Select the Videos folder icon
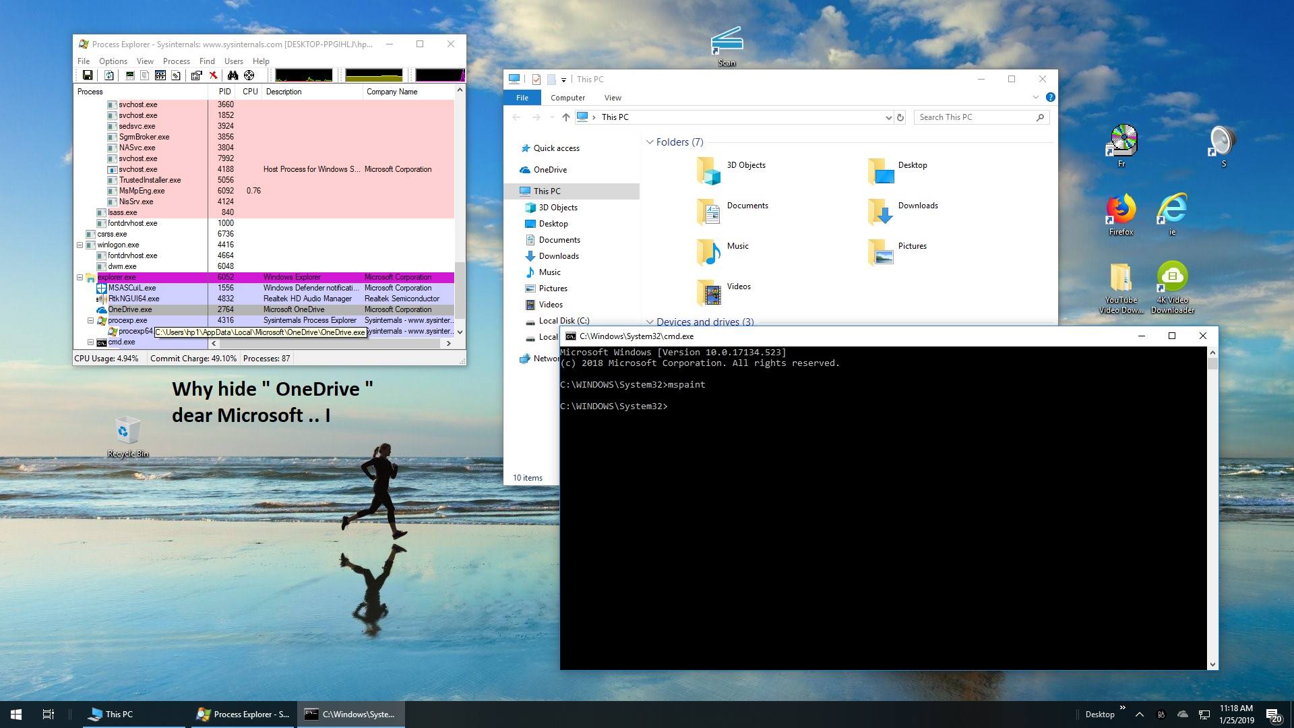Screen dimensions: 1294x728 (x=709, y=292)
